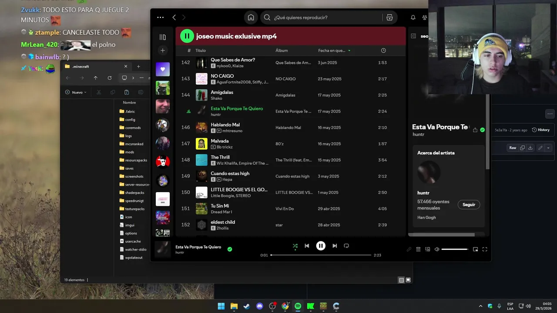Toggle repeat mode

click(x=346, y=246)
